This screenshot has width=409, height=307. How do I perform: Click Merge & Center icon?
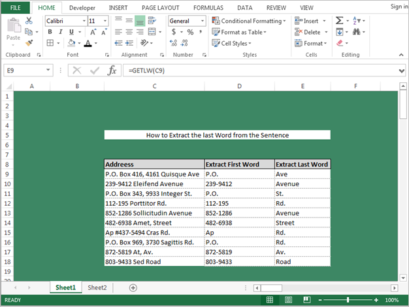152,32
